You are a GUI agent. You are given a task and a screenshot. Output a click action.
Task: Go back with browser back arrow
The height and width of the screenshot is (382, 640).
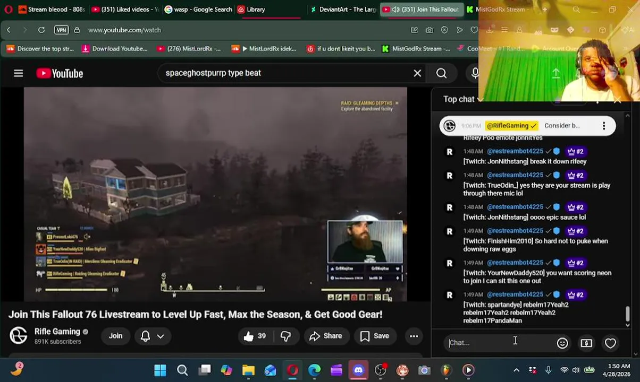tap(9, 30)
